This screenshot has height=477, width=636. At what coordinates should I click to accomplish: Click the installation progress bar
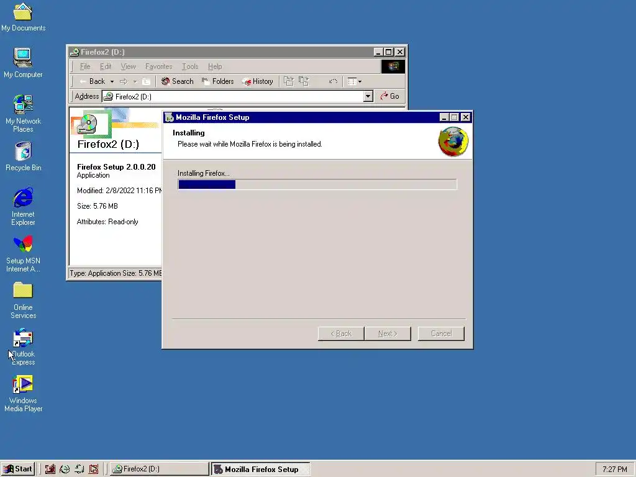tap(317, 184)
